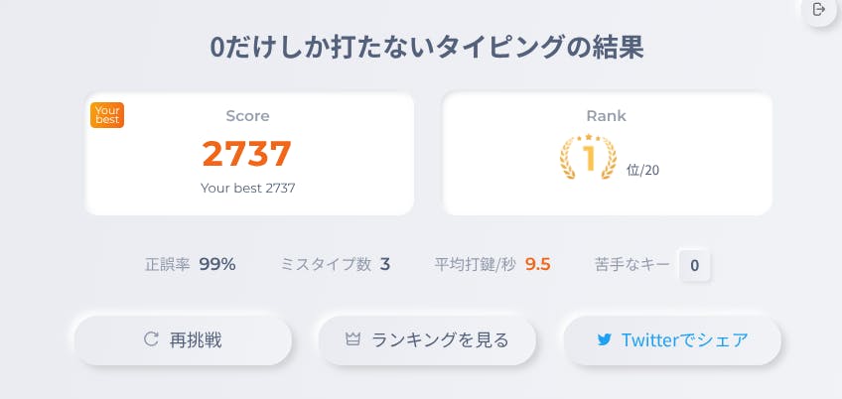The image size is (842, 399).
Task: Open ランキングを見る to view rankings
Action: point(427,340)
